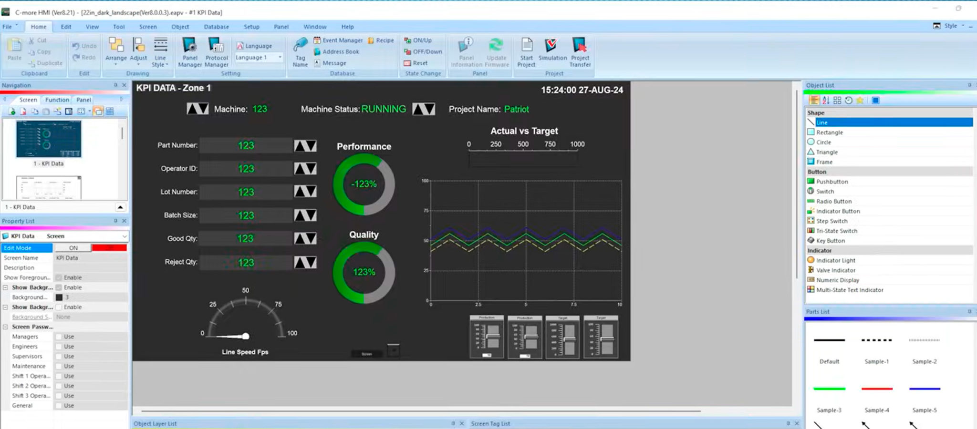Open the Event Manager
Image resolution: width=977 pixels, height=429 pixels.
339,40
